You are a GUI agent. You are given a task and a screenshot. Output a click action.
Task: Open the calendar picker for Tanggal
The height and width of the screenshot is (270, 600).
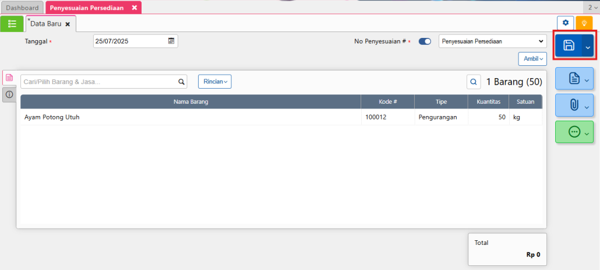coord(171,41)
